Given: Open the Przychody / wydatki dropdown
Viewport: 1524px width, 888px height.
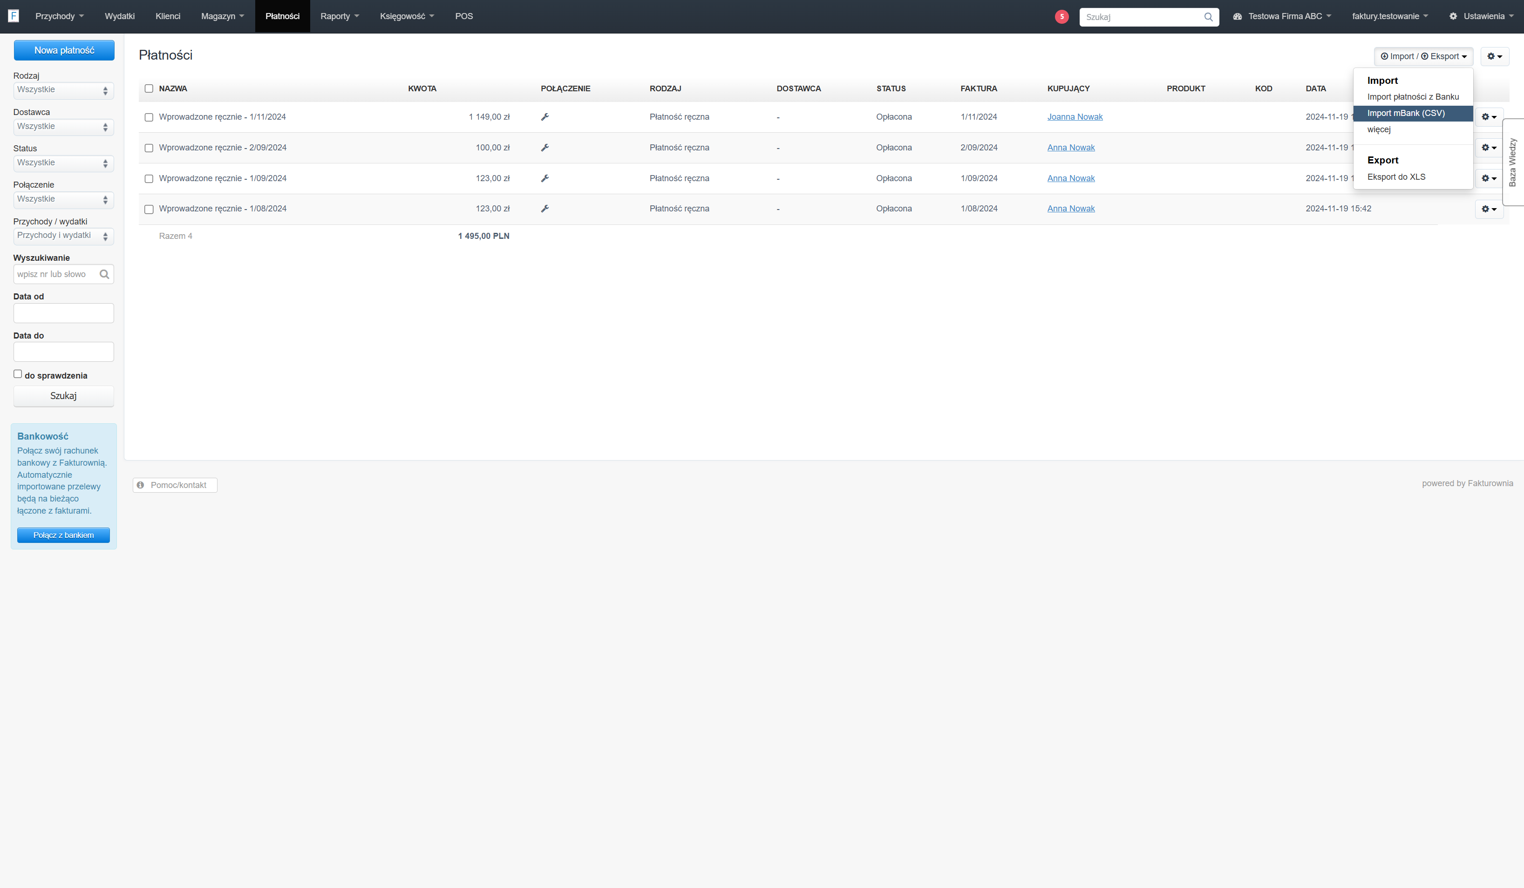Looking at the screenshot, I should 63,236.
